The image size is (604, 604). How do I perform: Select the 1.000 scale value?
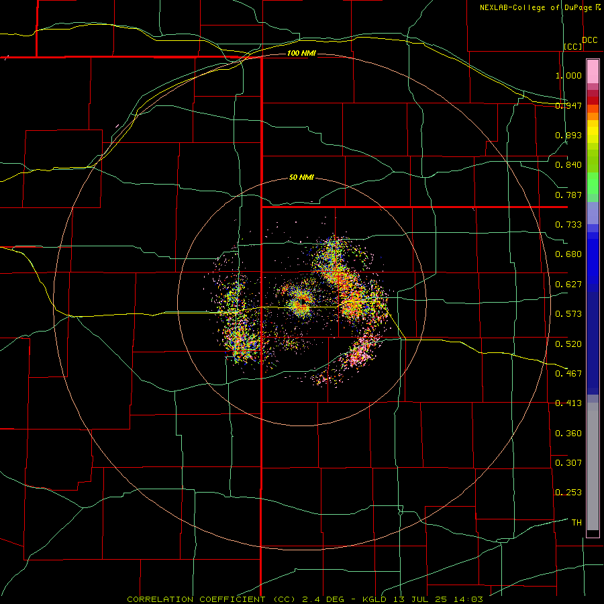coord(568,75)
